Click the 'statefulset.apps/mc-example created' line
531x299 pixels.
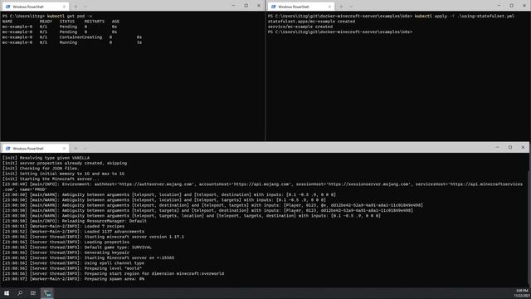[x=312, y=22]
